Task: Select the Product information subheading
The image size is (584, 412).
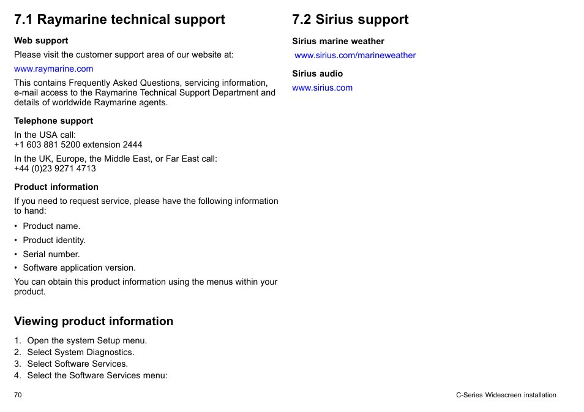Action: 56,187
